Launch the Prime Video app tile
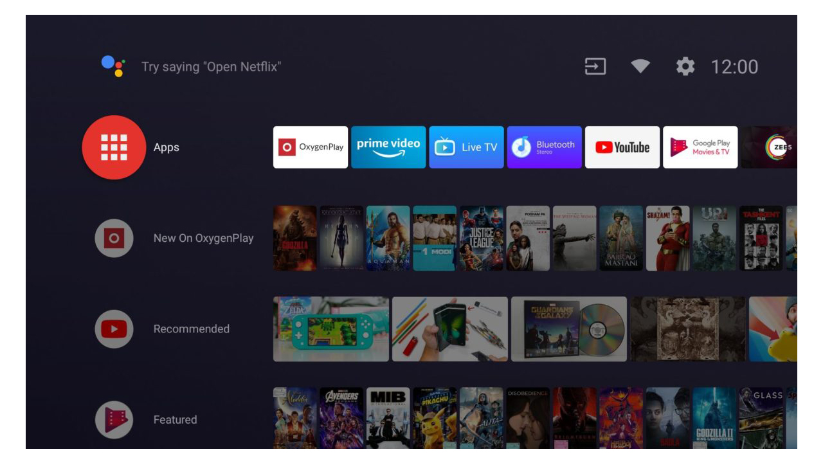The image size is (823, 463). click(388, 147)
